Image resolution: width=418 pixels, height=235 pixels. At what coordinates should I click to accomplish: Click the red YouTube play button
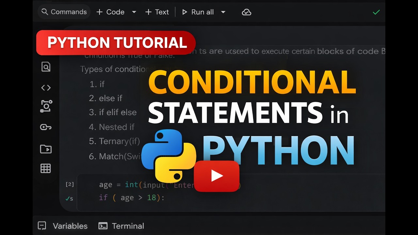[x=217, y=176]
